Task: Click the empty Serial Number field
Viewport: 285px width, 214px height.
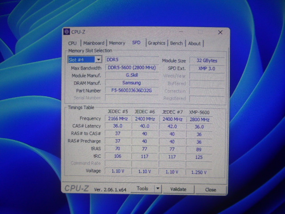Action: (x=132, y=98)
